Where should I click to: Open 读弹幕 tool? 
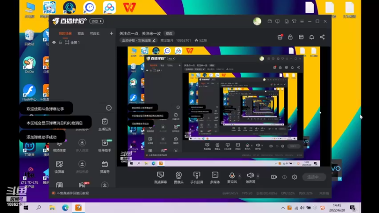click(60, 167)
